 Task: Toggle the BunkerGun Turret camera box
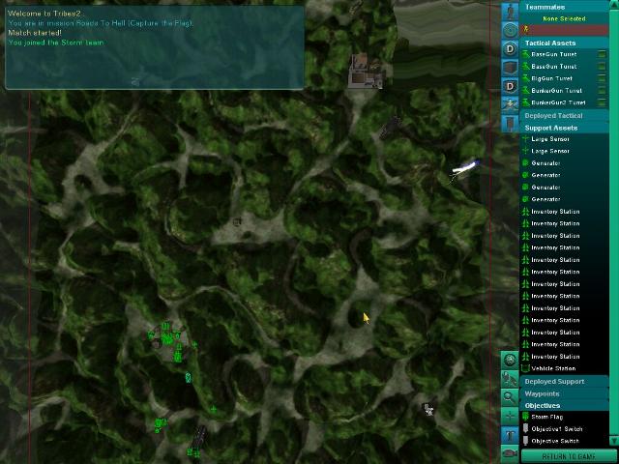[x=602, y=90]
